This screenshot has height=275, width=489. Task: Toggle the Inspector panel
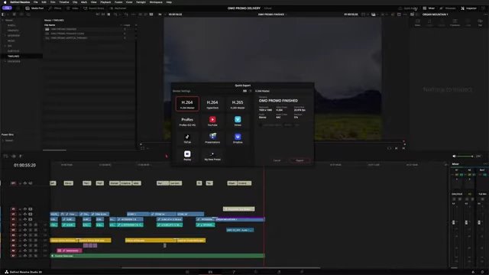pos(468,8)
